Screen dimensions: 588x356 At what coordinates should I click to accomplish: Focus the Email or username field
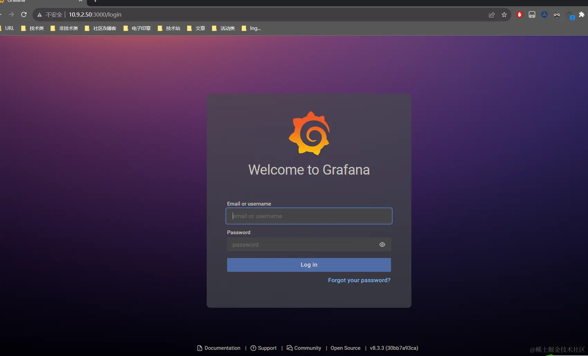[309, 216]
